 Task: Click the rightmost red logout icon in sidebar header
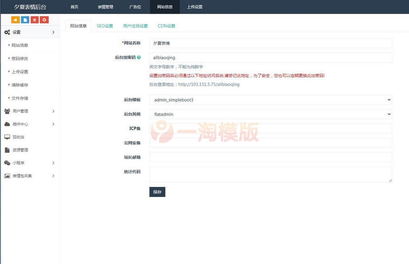44,20
